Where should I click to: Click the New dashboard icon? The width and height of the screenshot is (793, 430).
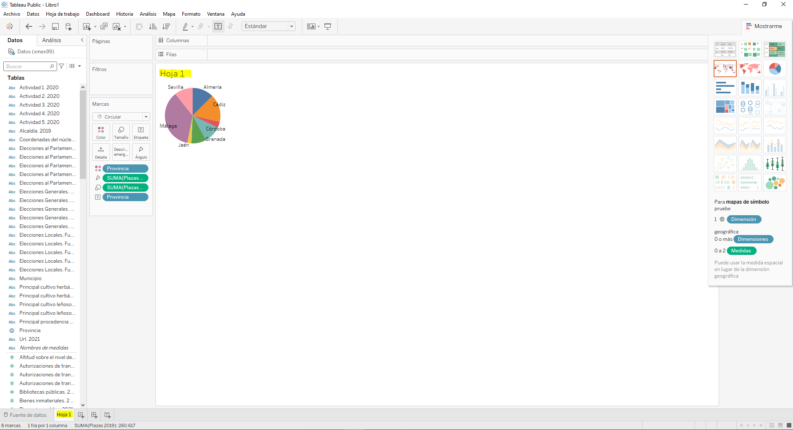click(x=94, y=415)
